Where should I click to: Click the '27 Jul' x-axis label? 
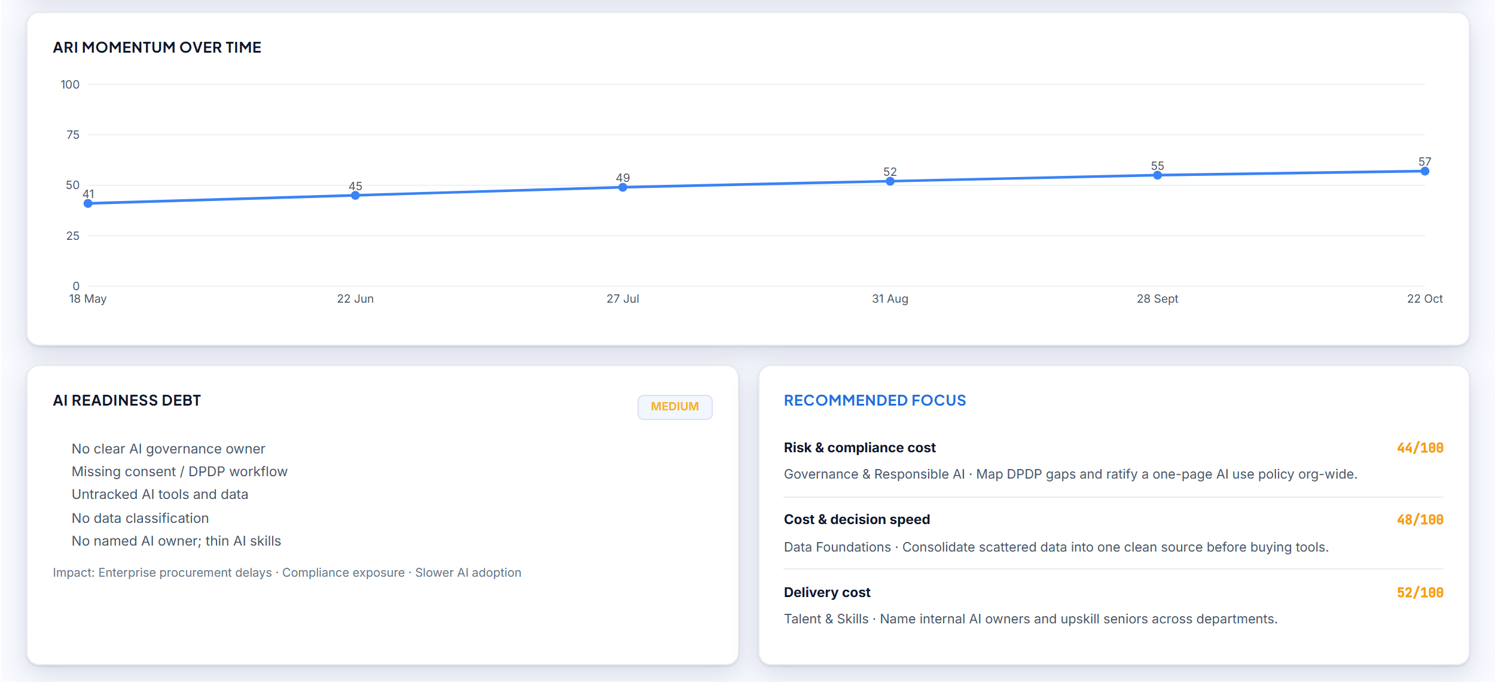tap(623, 299)
